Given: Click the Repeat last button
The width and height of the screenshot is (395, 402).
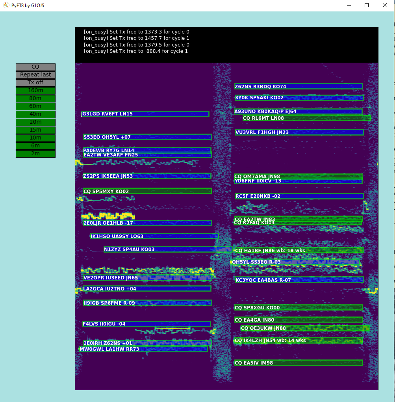Looking at the screenshot, I should coord(35,75).
